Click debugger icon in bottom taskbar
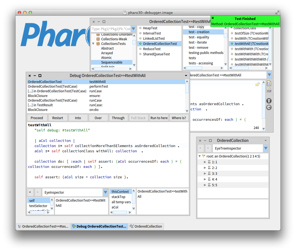Image resolution: width=296 pixels, height=252 pixels. (74, 226)
